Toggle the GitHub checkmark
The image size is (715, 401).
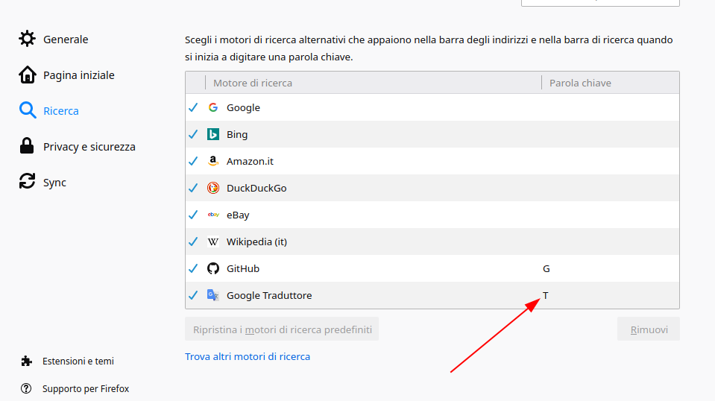pyautogui.click(x=193, y=268)
